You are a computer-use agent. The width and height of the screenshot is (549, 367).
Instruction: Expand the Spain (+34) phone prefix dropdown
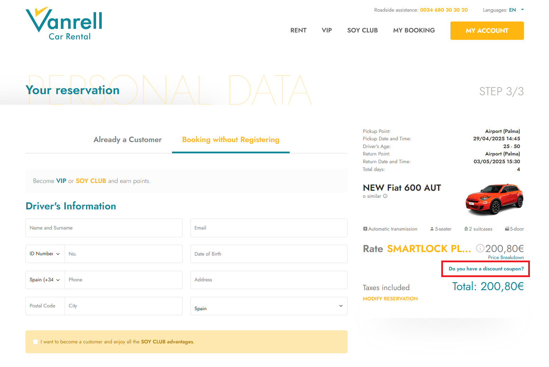pos(45,280)
